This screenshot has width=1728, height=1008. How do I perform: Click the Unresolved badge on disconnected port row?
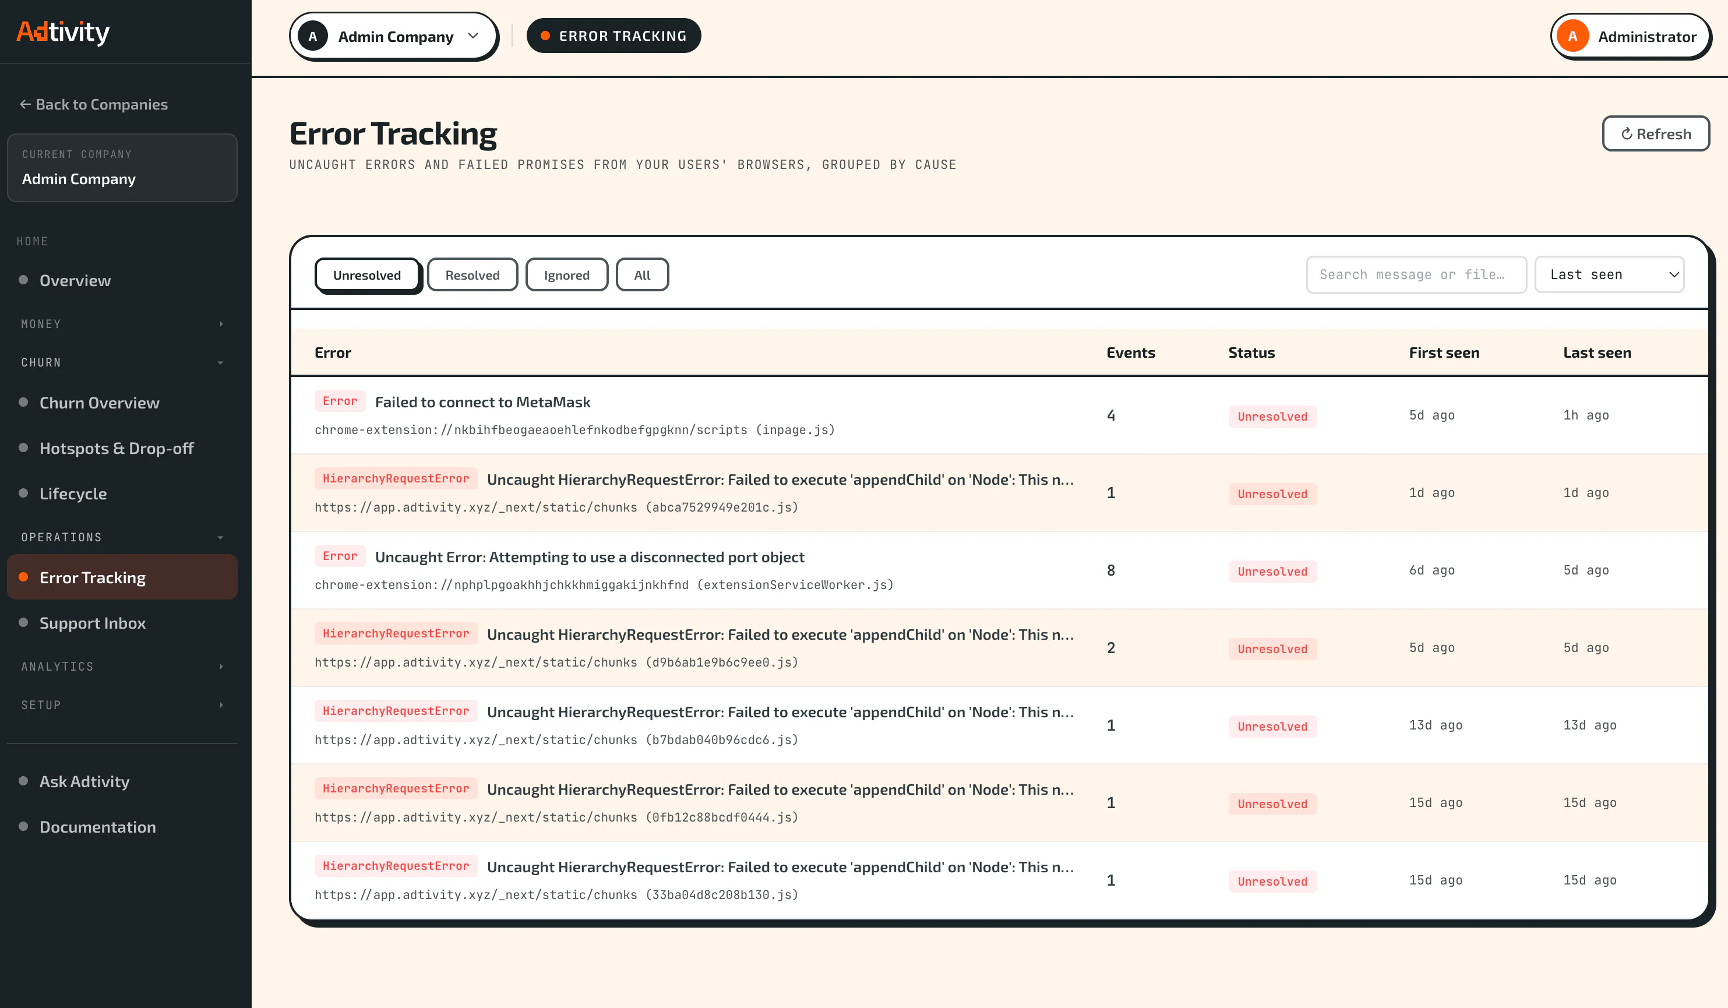point(1272,571)
